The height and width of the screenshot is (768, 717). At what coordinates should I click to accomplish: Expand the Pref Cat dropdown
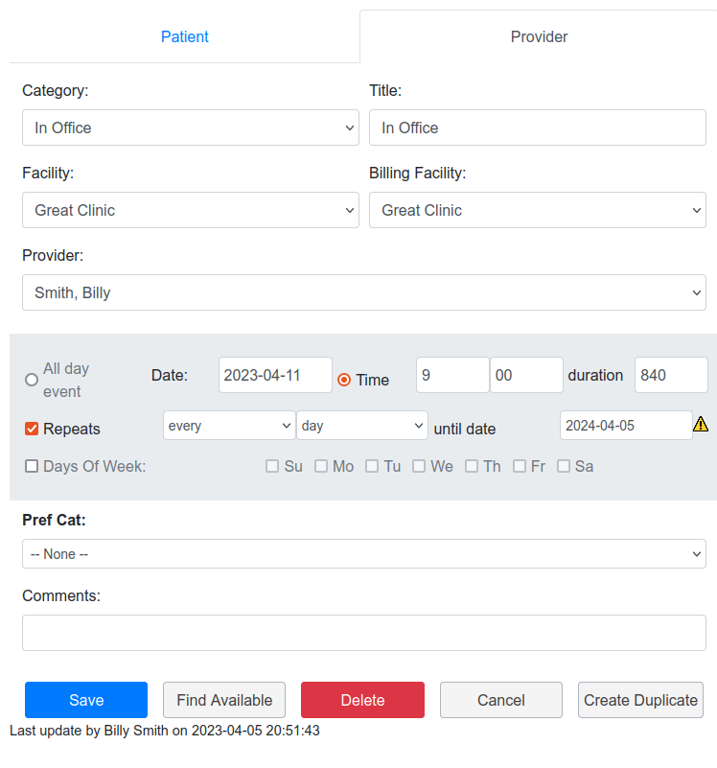pyautogui.click(x=363, y=553)
